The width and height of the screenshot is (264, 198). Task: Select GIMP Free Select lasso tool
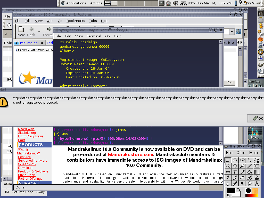[x=242, y=160]
